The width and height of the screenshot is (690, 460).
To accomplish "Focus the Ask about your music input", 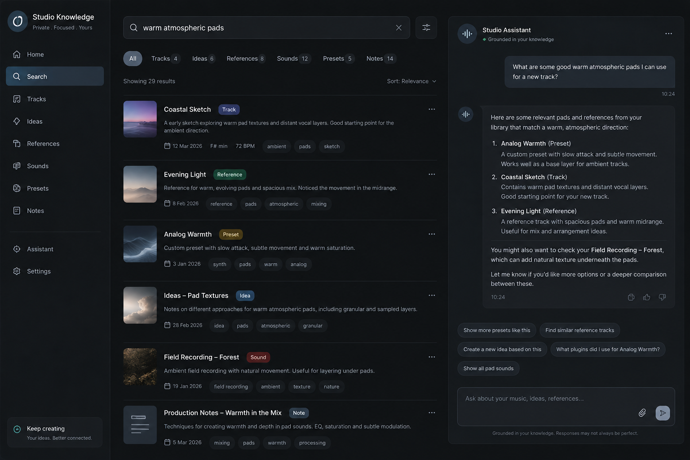I will pos(566,407).
